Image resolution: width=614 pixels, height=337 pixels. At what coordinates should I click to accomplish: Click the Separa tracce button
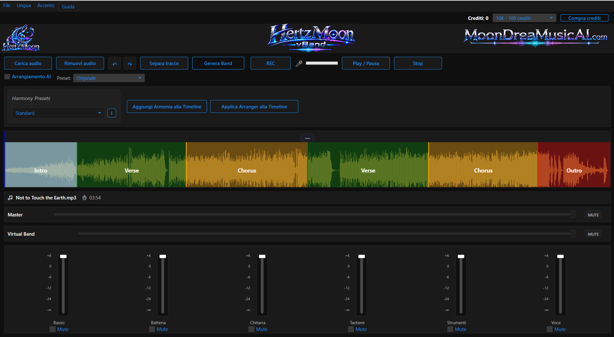[164, 63]
